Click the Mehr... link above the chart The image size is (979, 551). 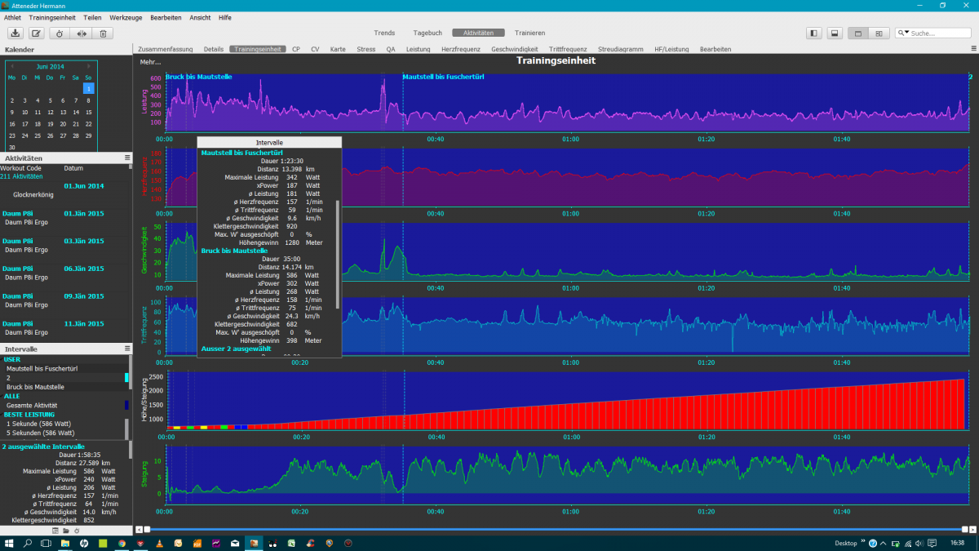(x=150, y=61)
